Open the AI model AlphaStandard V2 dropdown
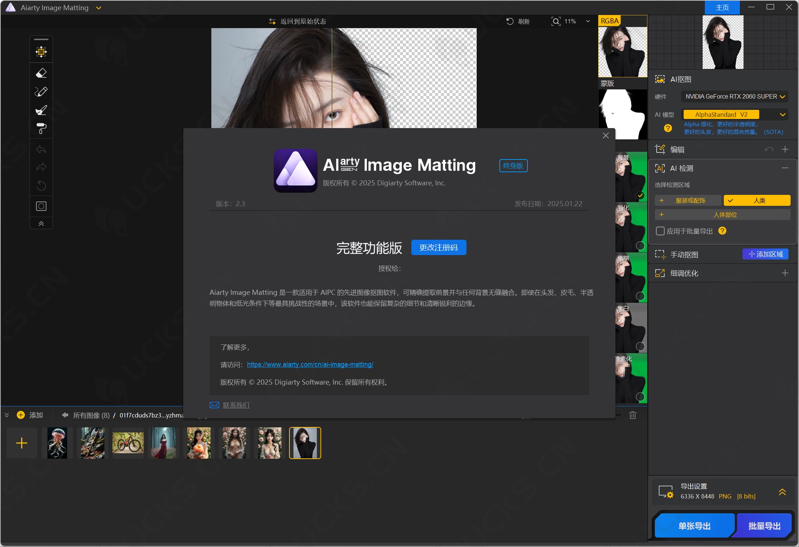The image size is (799, 547). click(734, 115)
